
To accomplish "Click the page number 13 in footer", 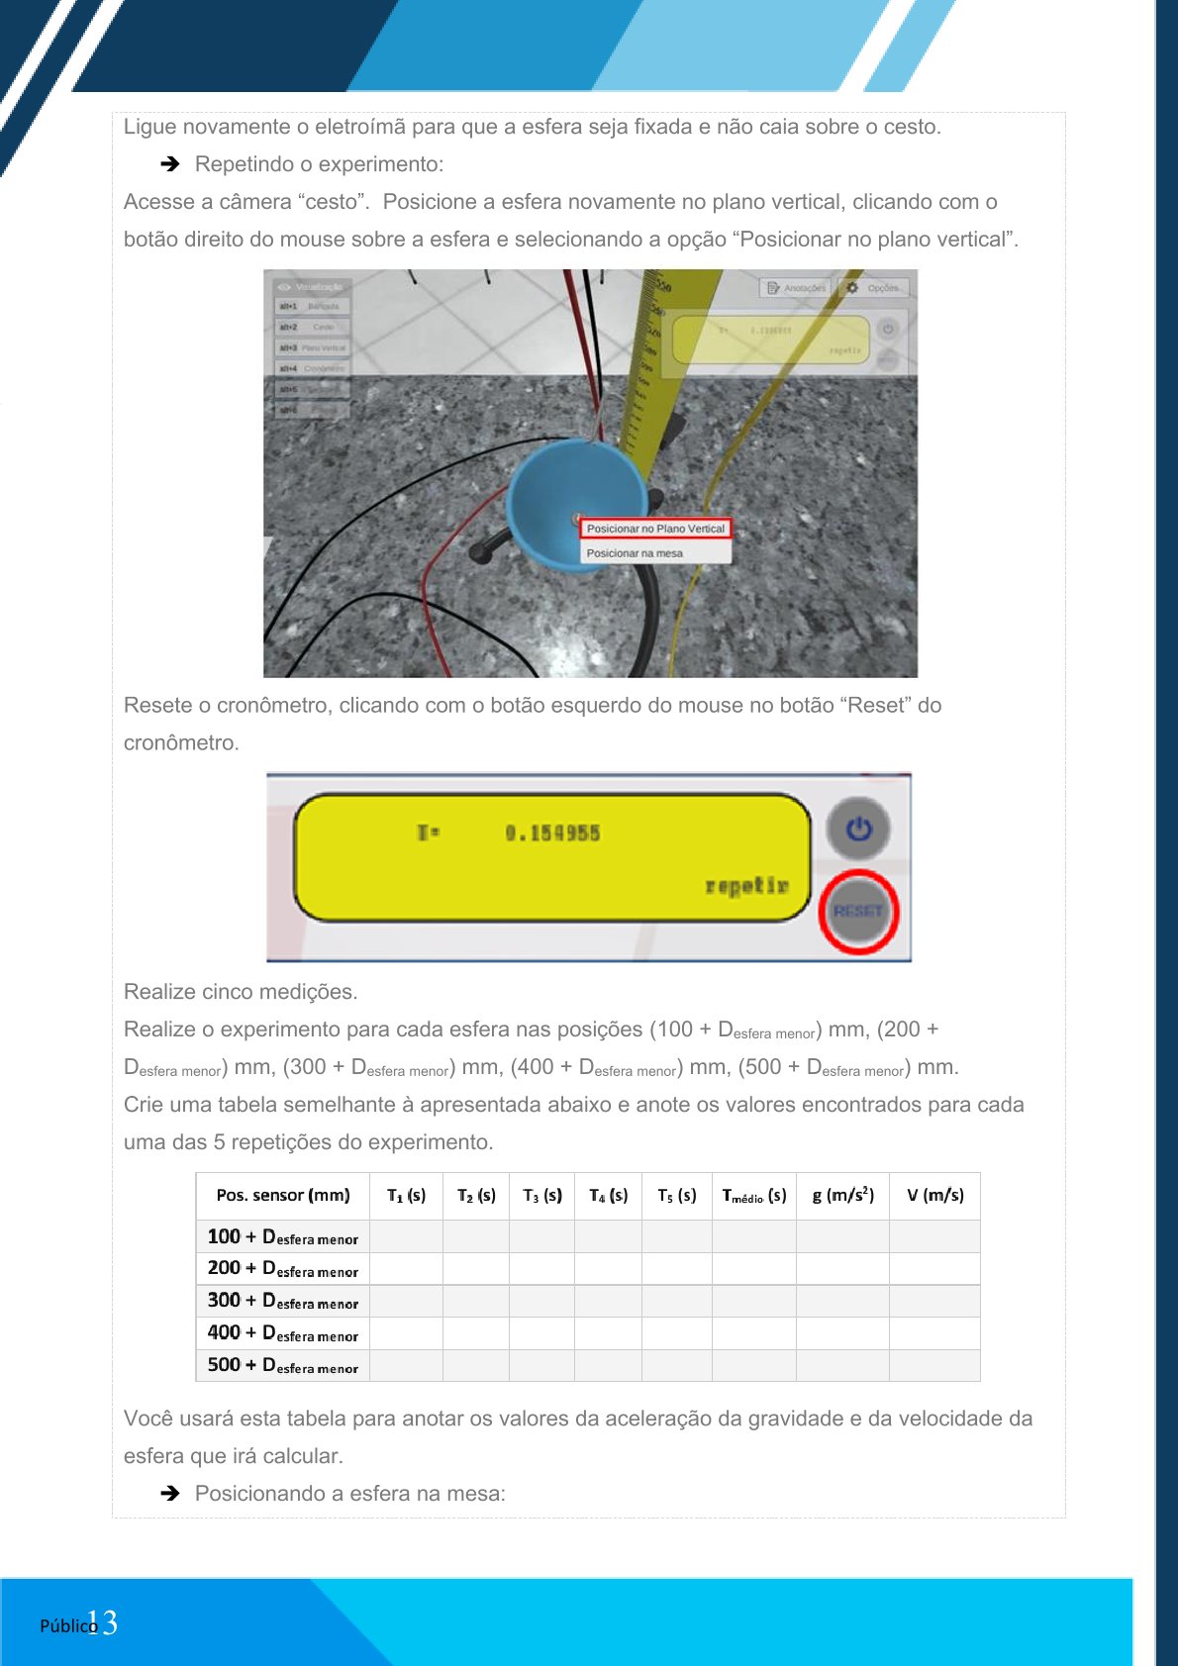I will (103, 1622).
